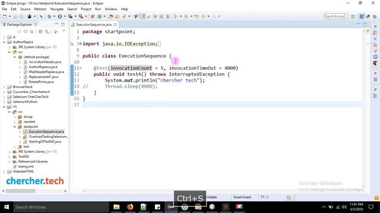
Task: Open the Open Perspective icon
Action: [x=353, y=17]
